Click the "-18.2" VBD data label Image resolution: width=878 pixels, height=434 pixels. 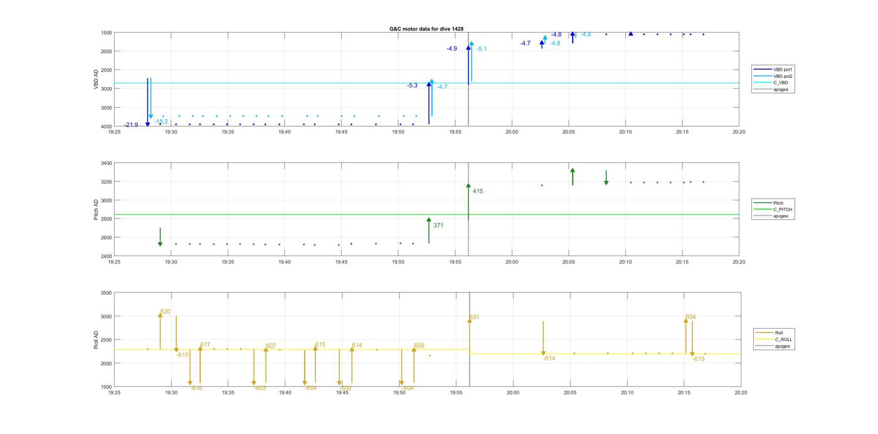click(x=161, y=121)
